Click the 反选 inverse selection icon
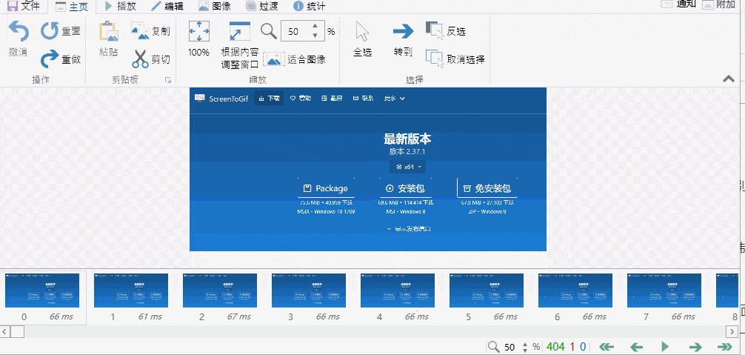This screenshot has height=355, width=745. point(435,30)
